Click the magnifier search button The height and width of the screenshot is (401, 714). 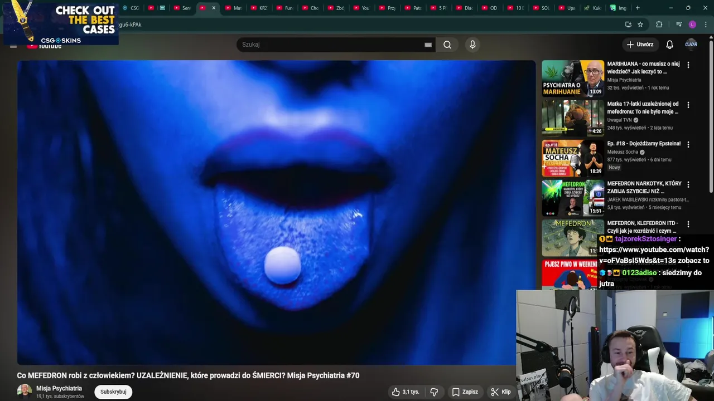pyautogui.click(x=447, y=45)
